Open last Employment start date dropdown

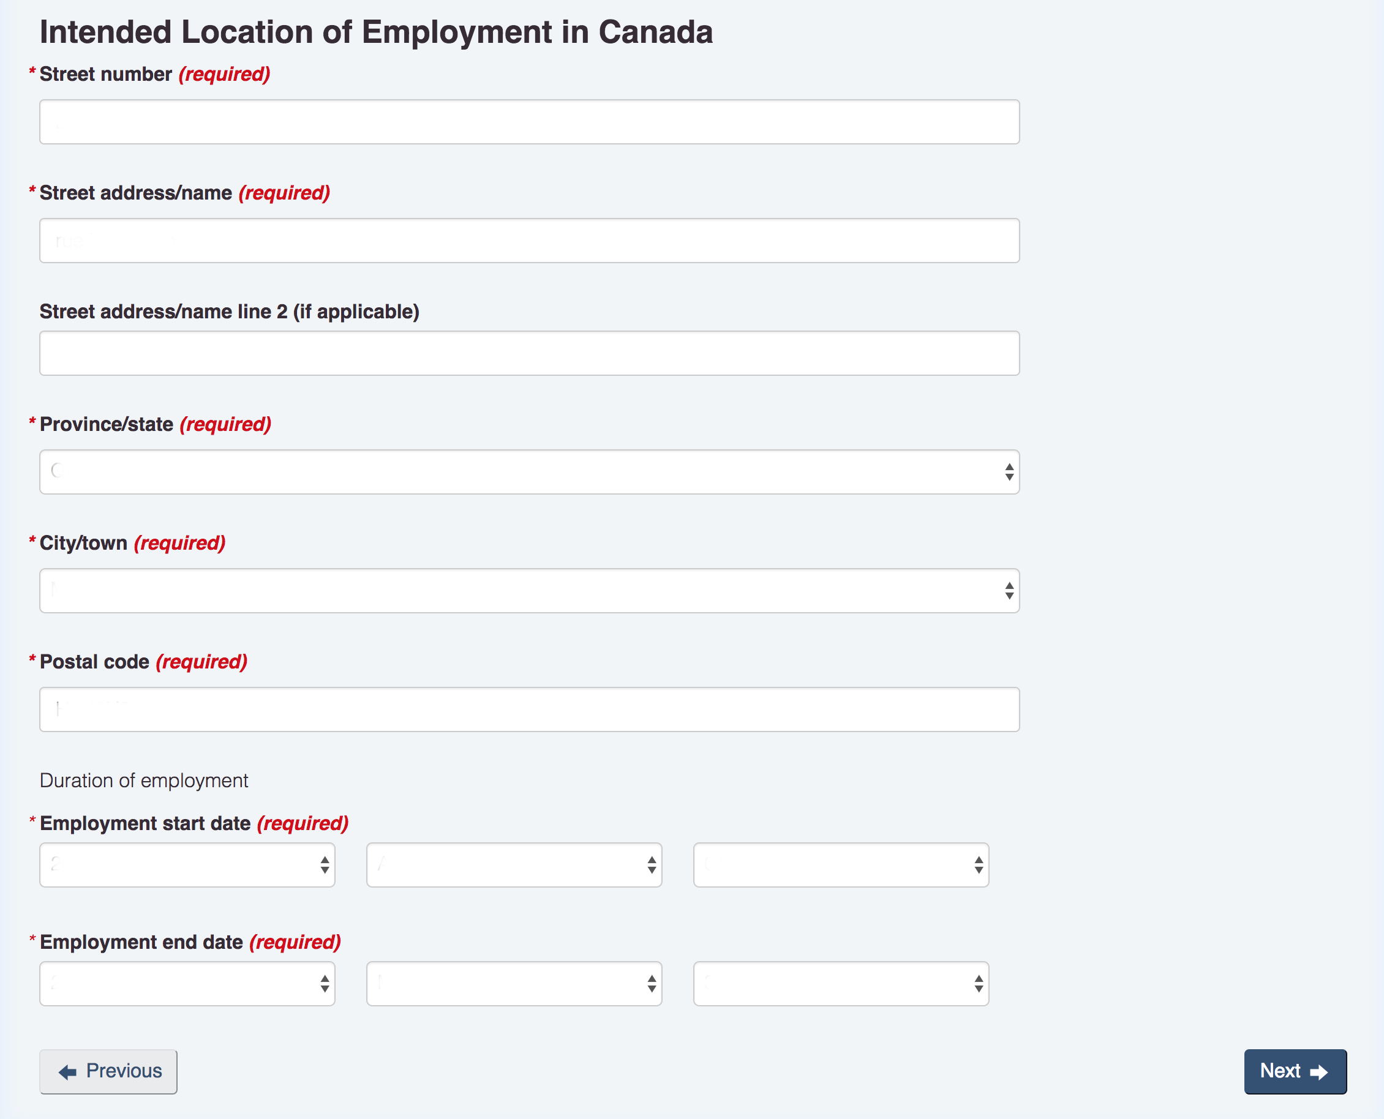click(841, 865)
